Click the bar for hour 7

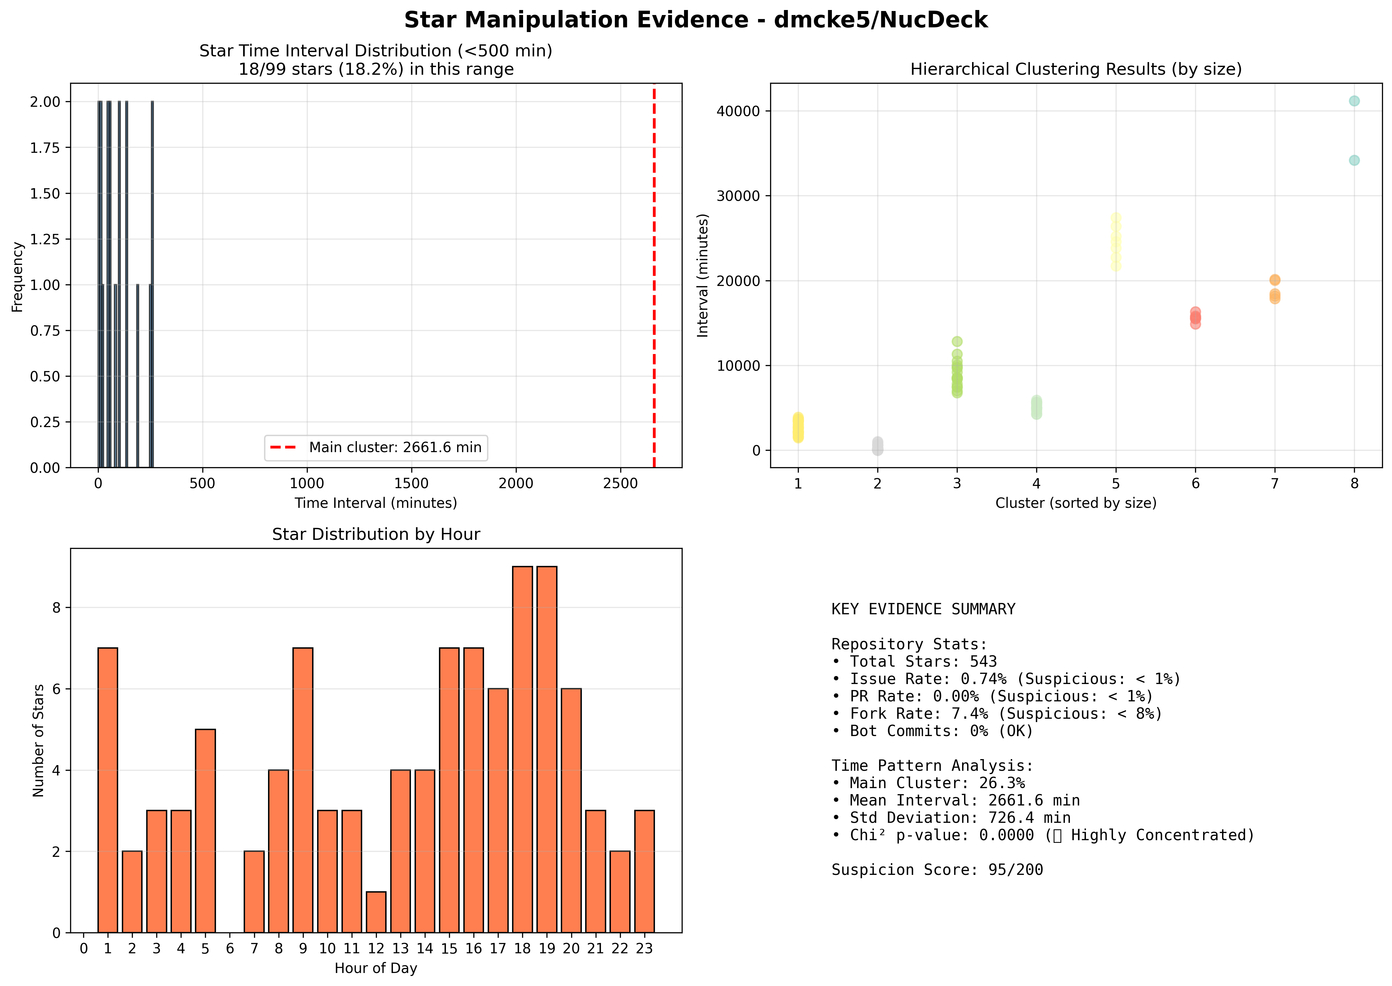click(254, 892)
